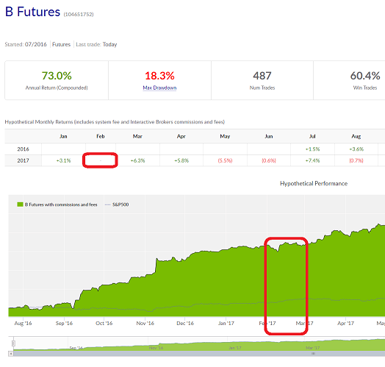Click the Started: 07/2016 text

pyautogui.click(x=26, y=44)
